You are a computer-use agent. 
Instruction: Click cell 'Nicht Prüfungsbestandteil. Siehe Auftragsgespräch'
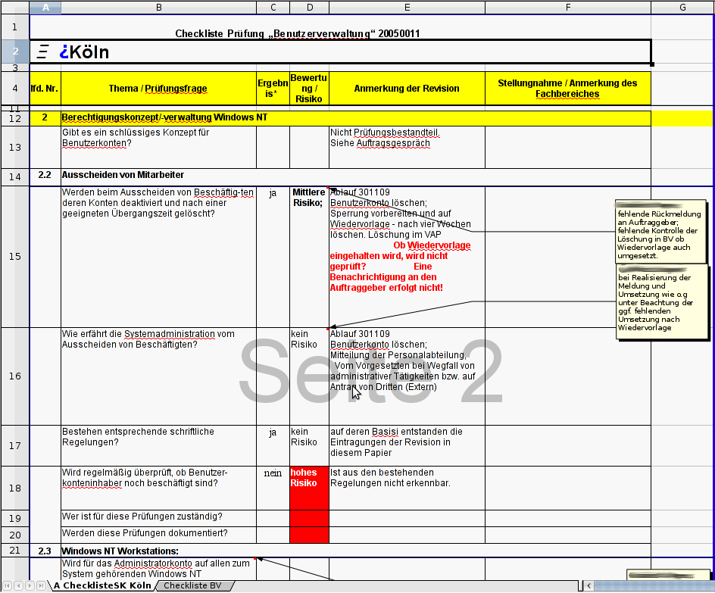[x=407, y=147]
